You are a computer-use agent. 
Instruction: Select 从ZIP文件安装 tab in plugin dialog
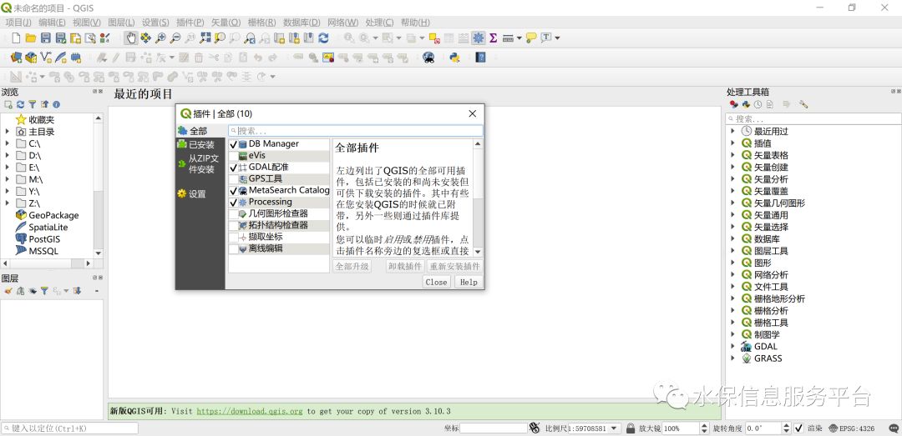[200, 163]
